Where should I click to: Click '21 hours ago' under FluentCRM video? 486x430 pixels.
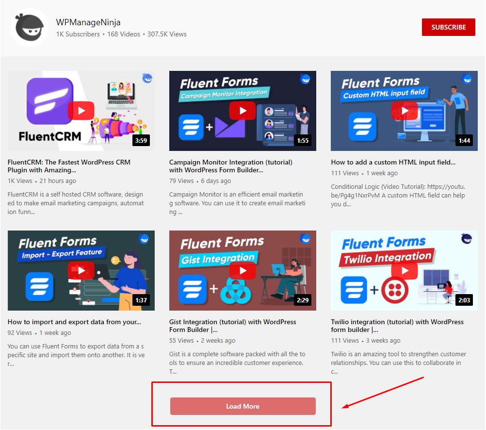pos(58,181)
